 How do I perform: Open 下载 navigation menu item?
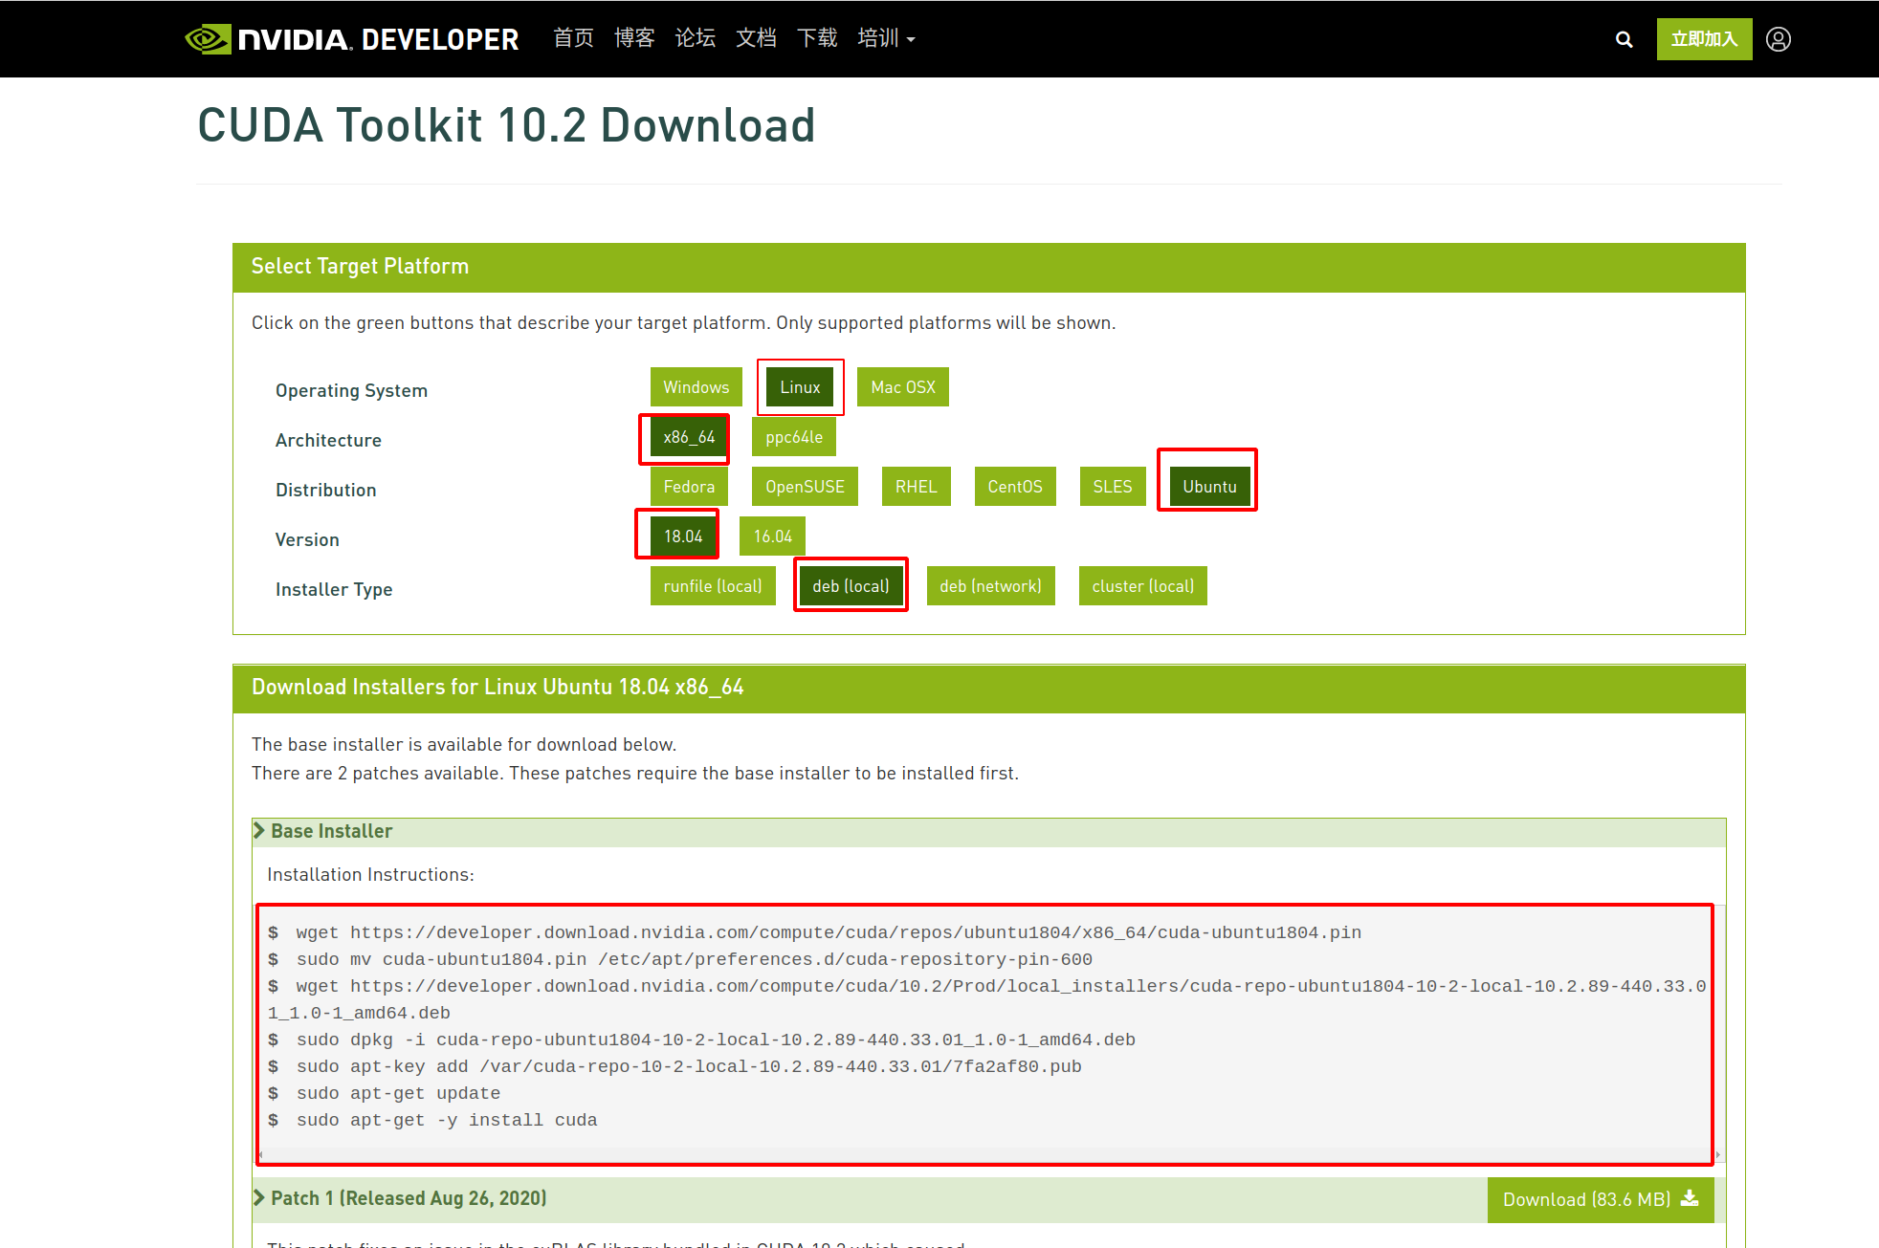[x=817, y=38]
